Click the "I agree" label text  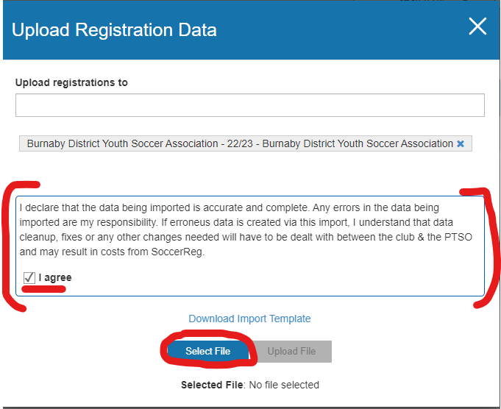[x=55, y=277]
